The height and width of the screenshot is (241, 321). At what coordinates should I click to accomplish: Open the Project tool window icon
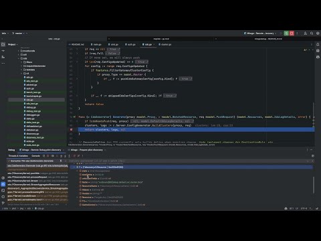pyautogui.click(x=3, y=44)
